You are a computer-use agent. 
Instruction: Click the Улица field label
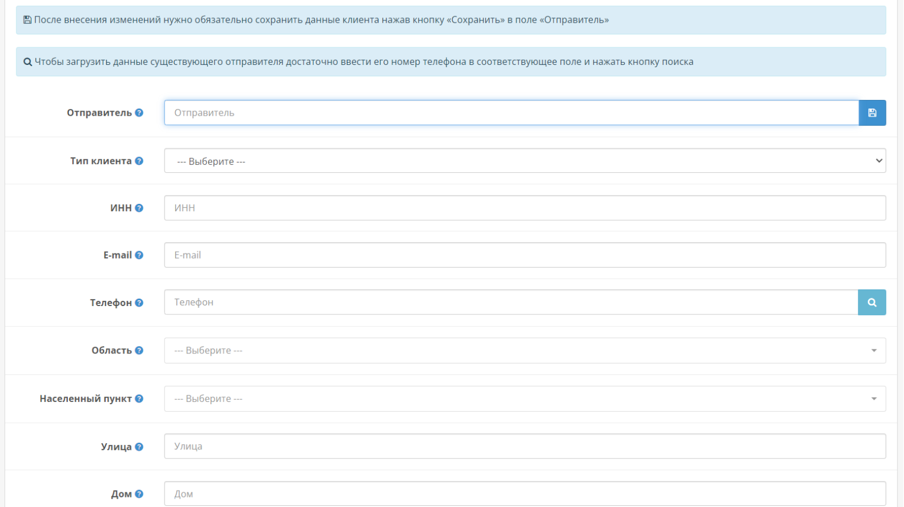(x=116, y=447)
